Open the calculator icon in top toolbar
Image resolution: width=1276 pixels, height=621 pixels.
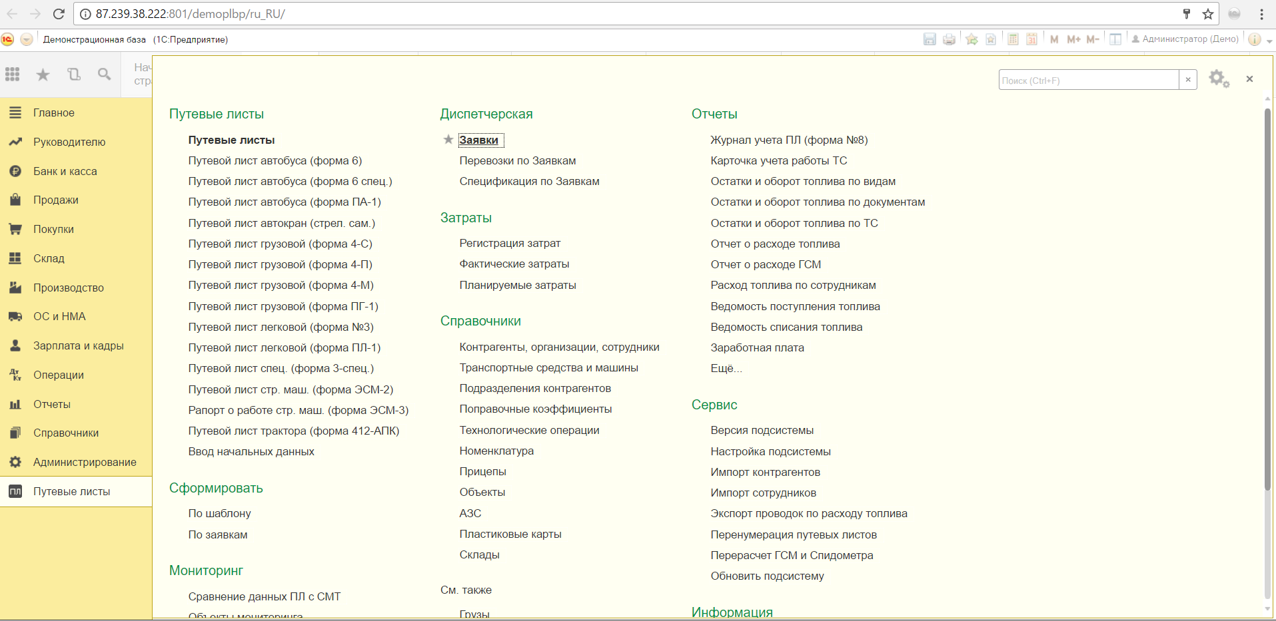pyautogui.click(x=1013, y=39)
